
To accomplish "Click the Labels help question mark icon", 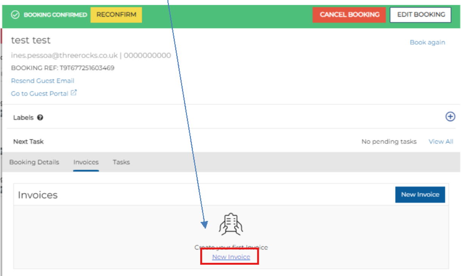I will pos(40,117).
